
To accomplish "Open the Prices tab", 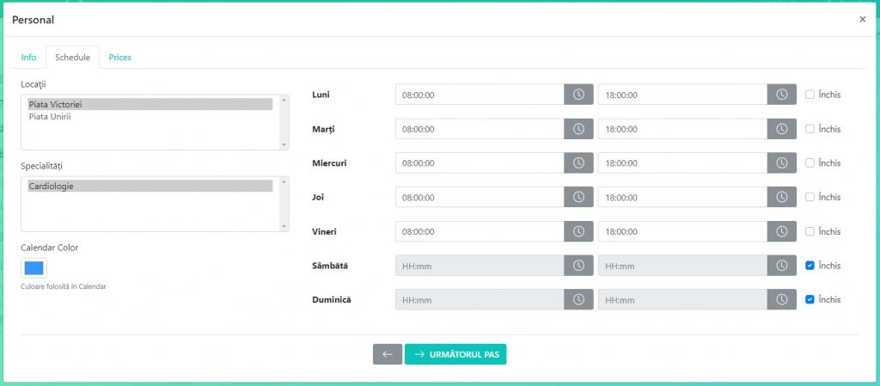I will [x=119, y=58].
